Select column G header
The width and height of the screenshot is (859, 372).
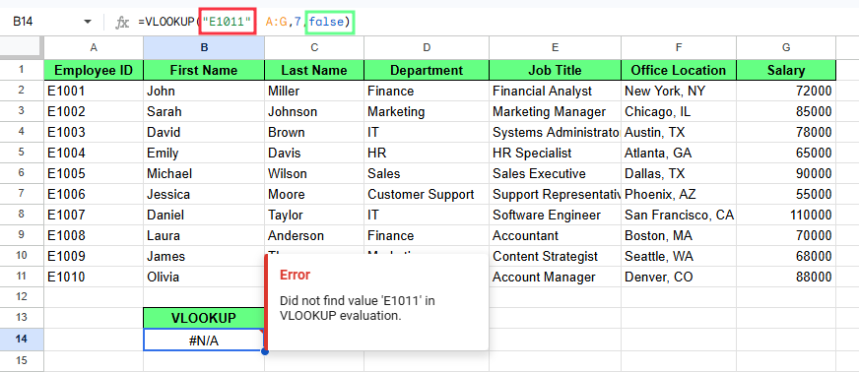coord(786,47)
